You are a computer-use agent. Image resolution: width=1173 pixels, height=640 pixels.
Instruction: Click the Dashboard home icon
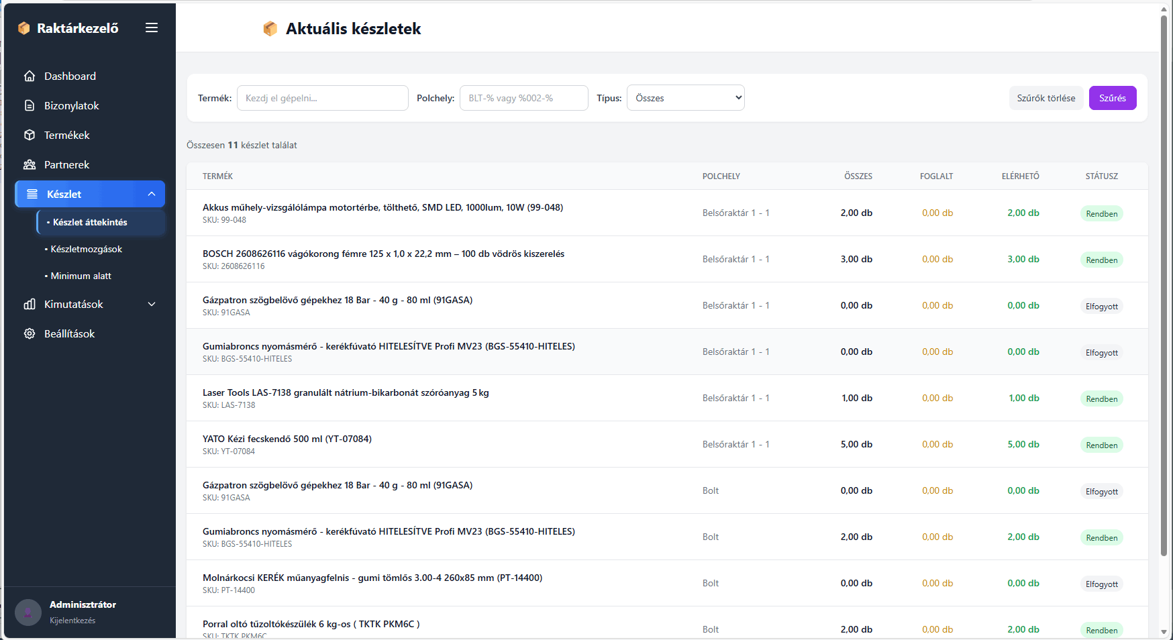(x=30, y=76)
